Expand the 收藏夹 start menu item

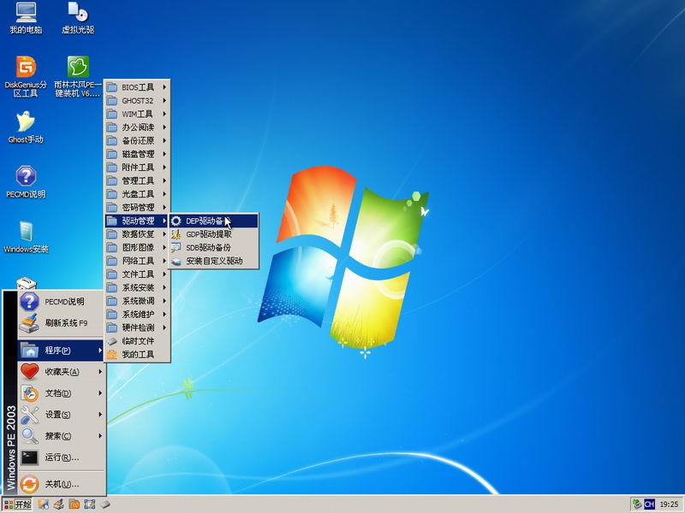click(x=62, y=372)
